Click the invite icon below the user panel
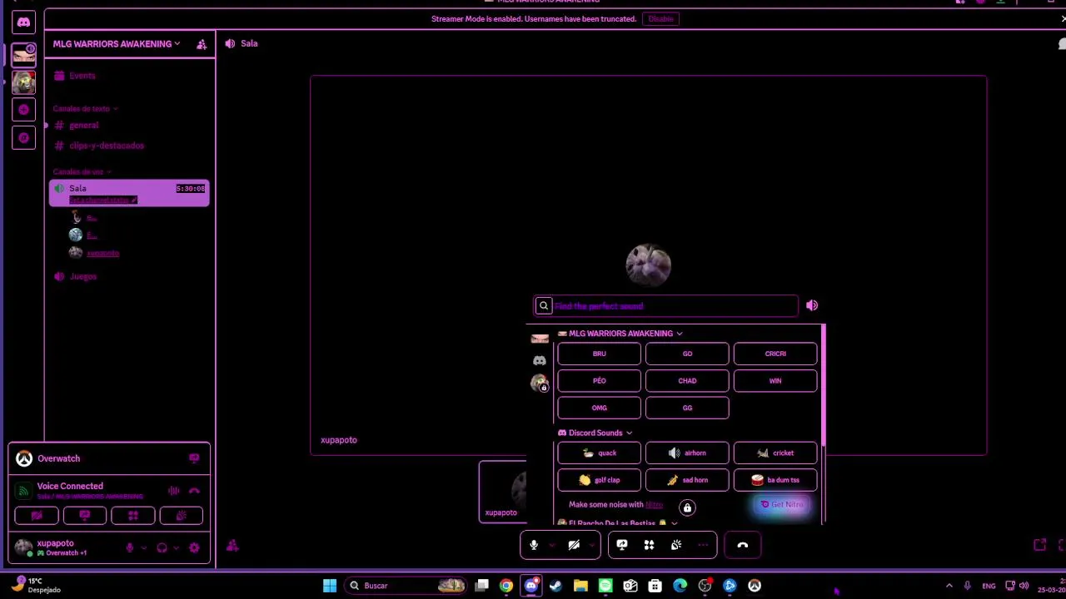This screenshot has width=1066, height=599. 232,546
